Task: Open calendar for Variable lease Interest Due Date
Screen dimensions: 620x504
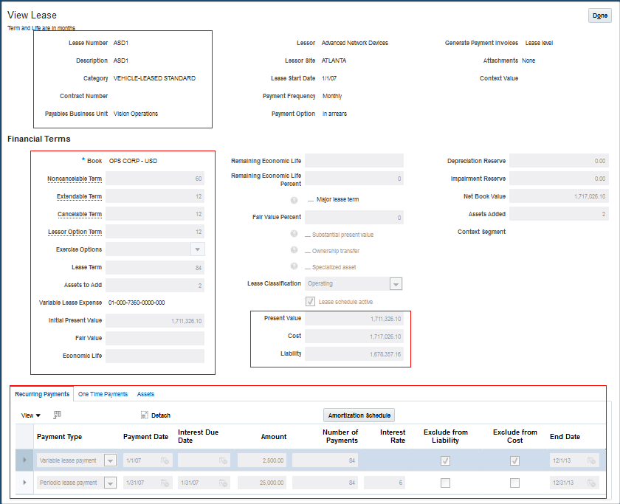Action: click(224, 460)
